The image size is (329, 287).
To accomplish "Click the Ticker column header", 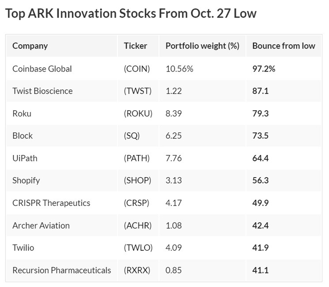I will [135, 46].
